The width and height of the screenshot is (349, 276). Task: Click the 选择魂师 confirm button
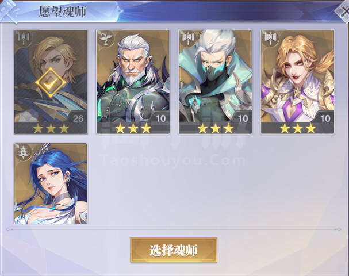pos(174,250)
